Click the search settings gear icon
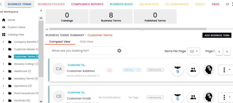 point(119,51)
